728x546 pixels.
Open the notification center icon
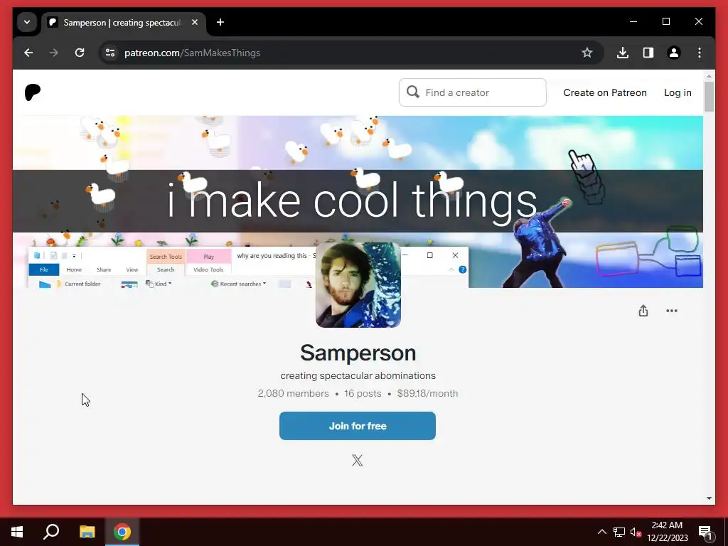click(x=705, y=532)
